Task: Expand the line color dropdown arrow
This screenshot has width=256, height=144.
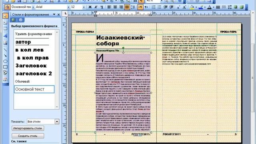Action: point(205,7)
